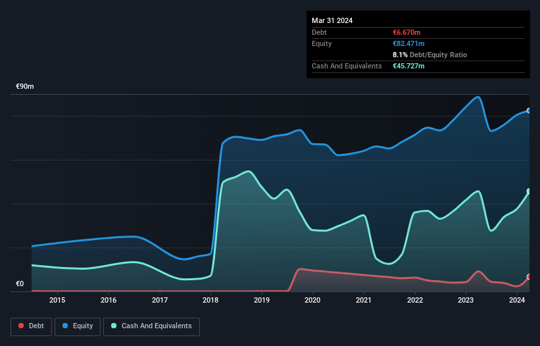This screenshot has width=540, height=346.
Task: Click the red Debt endpoint marker
Action: click(529, 277)
